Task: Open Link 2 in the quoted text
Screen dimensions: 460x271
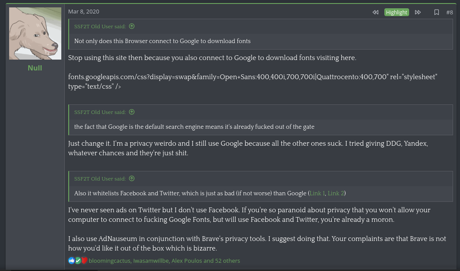Action: coord(336,193)
